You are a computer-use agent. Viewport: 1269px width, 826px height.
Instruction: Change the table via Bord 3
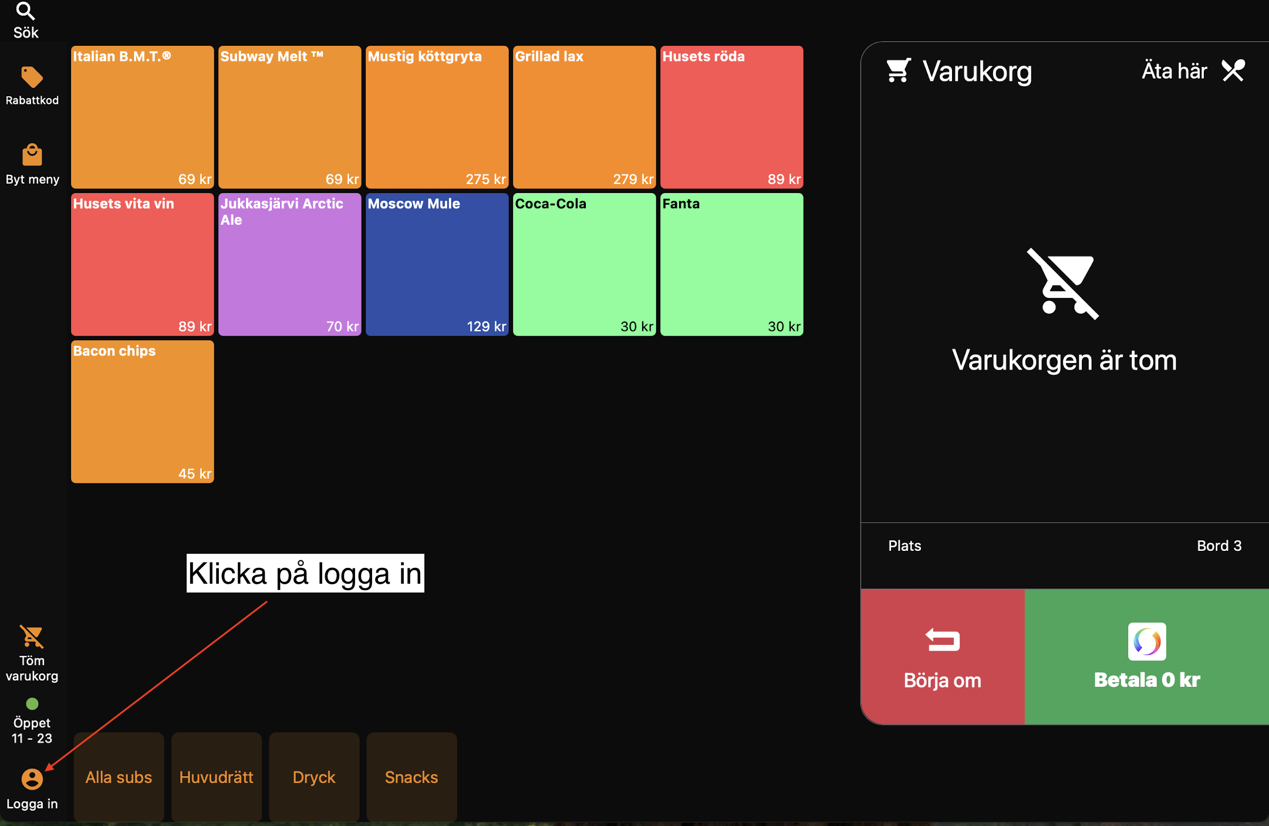1219,546
